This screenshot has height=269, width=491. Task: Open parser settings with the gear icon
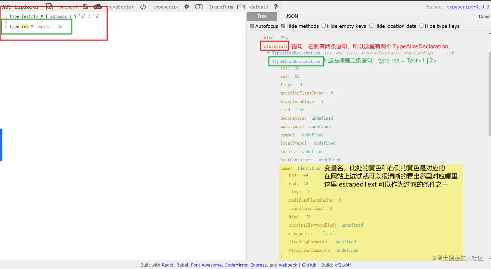(187, 7)
